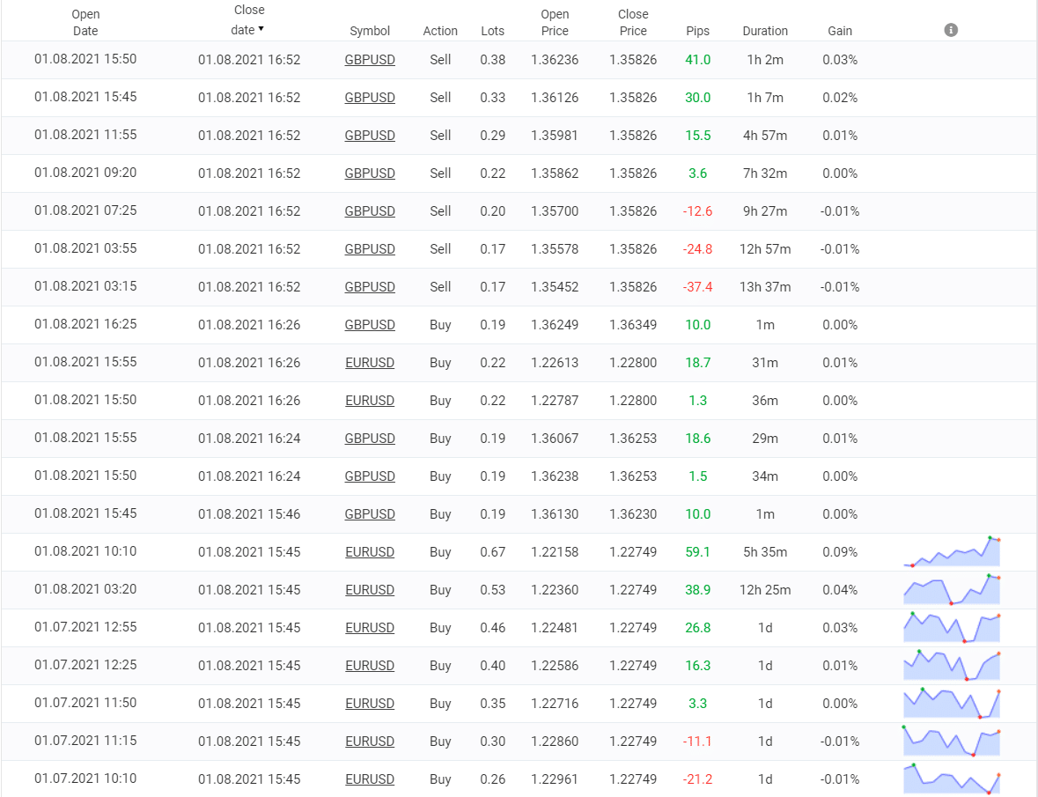Select duration 13h 37m
1038x797 pixels.
[765, 286]
